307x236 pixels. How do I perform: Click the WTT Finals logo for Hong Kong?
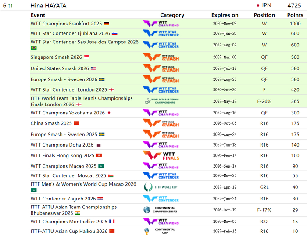pos(161,155)
